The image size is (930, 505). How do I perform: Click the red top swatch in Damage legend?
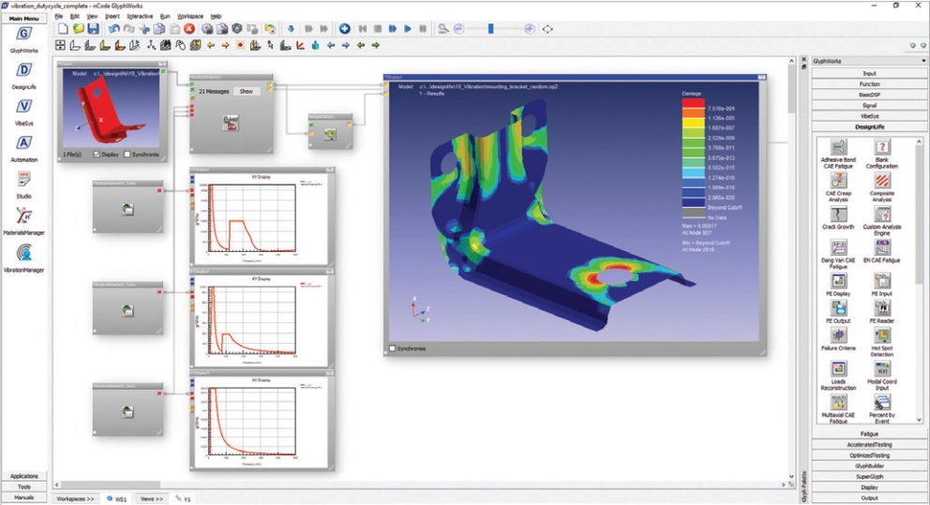pyautogui.click(x=694, y=104)
